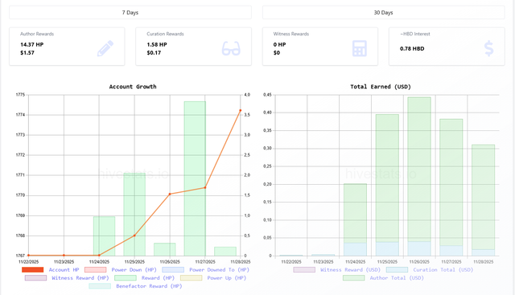
Task: Toggle Power Up (HP) legend swatch
Action: tap(192, 278)
